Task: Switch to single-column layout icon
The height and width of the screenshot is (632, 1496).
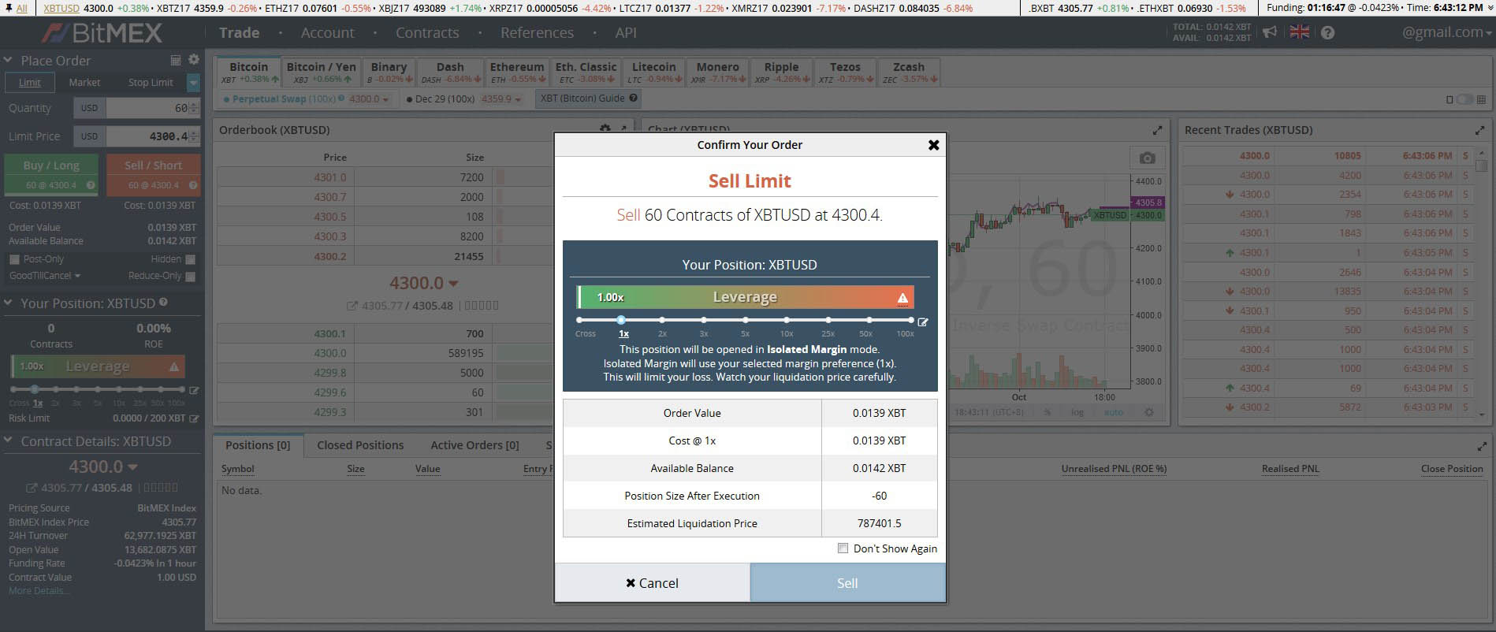Action: pos(1449,99)
